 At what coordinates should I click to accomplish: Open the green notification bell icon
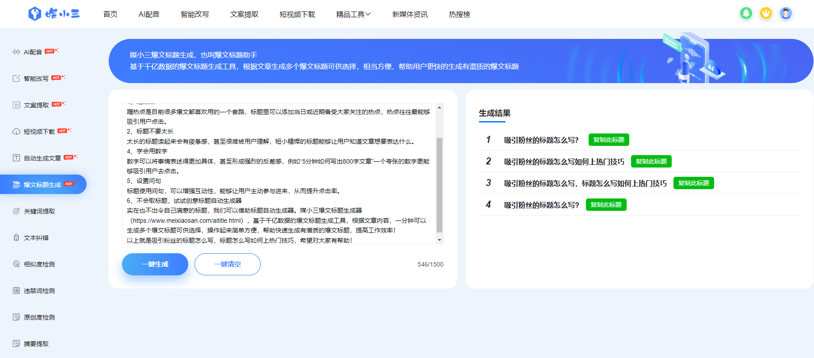point(746,13)
